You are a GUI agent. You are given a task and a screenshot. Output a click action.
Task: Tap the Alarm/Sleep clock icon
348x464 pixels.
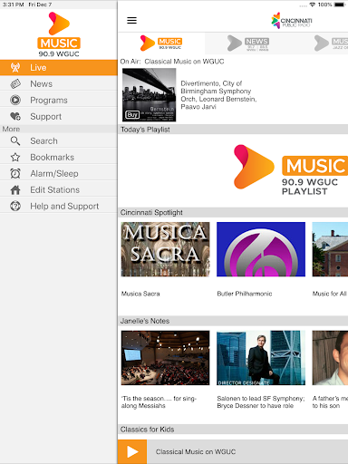click(15, 173)
